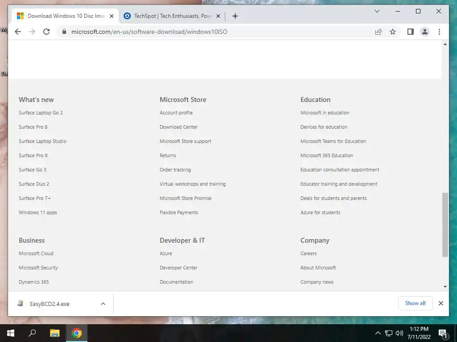Open the Documentation link
This screenshot has height=342, width=457.
[x=176, y=282]
